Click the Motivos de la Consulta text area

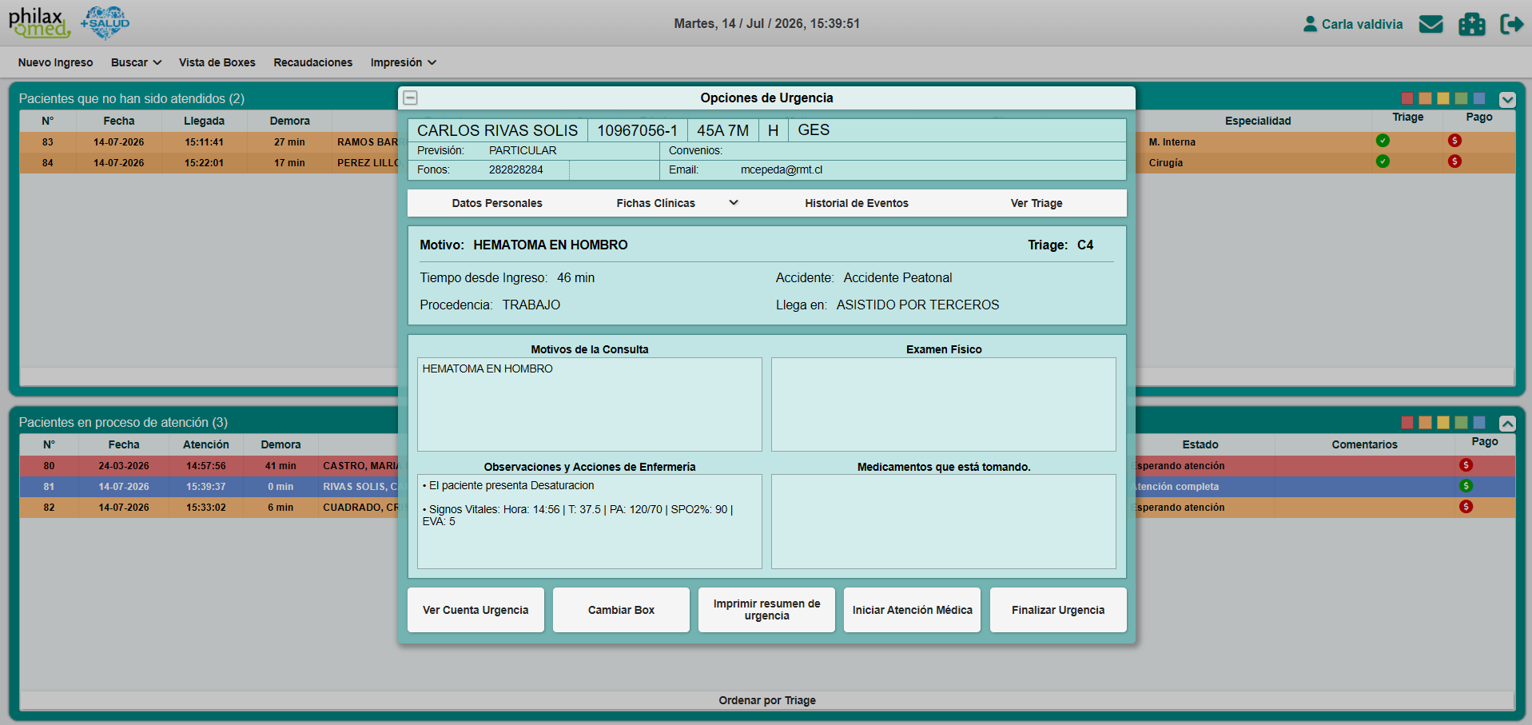coord(590,404)
